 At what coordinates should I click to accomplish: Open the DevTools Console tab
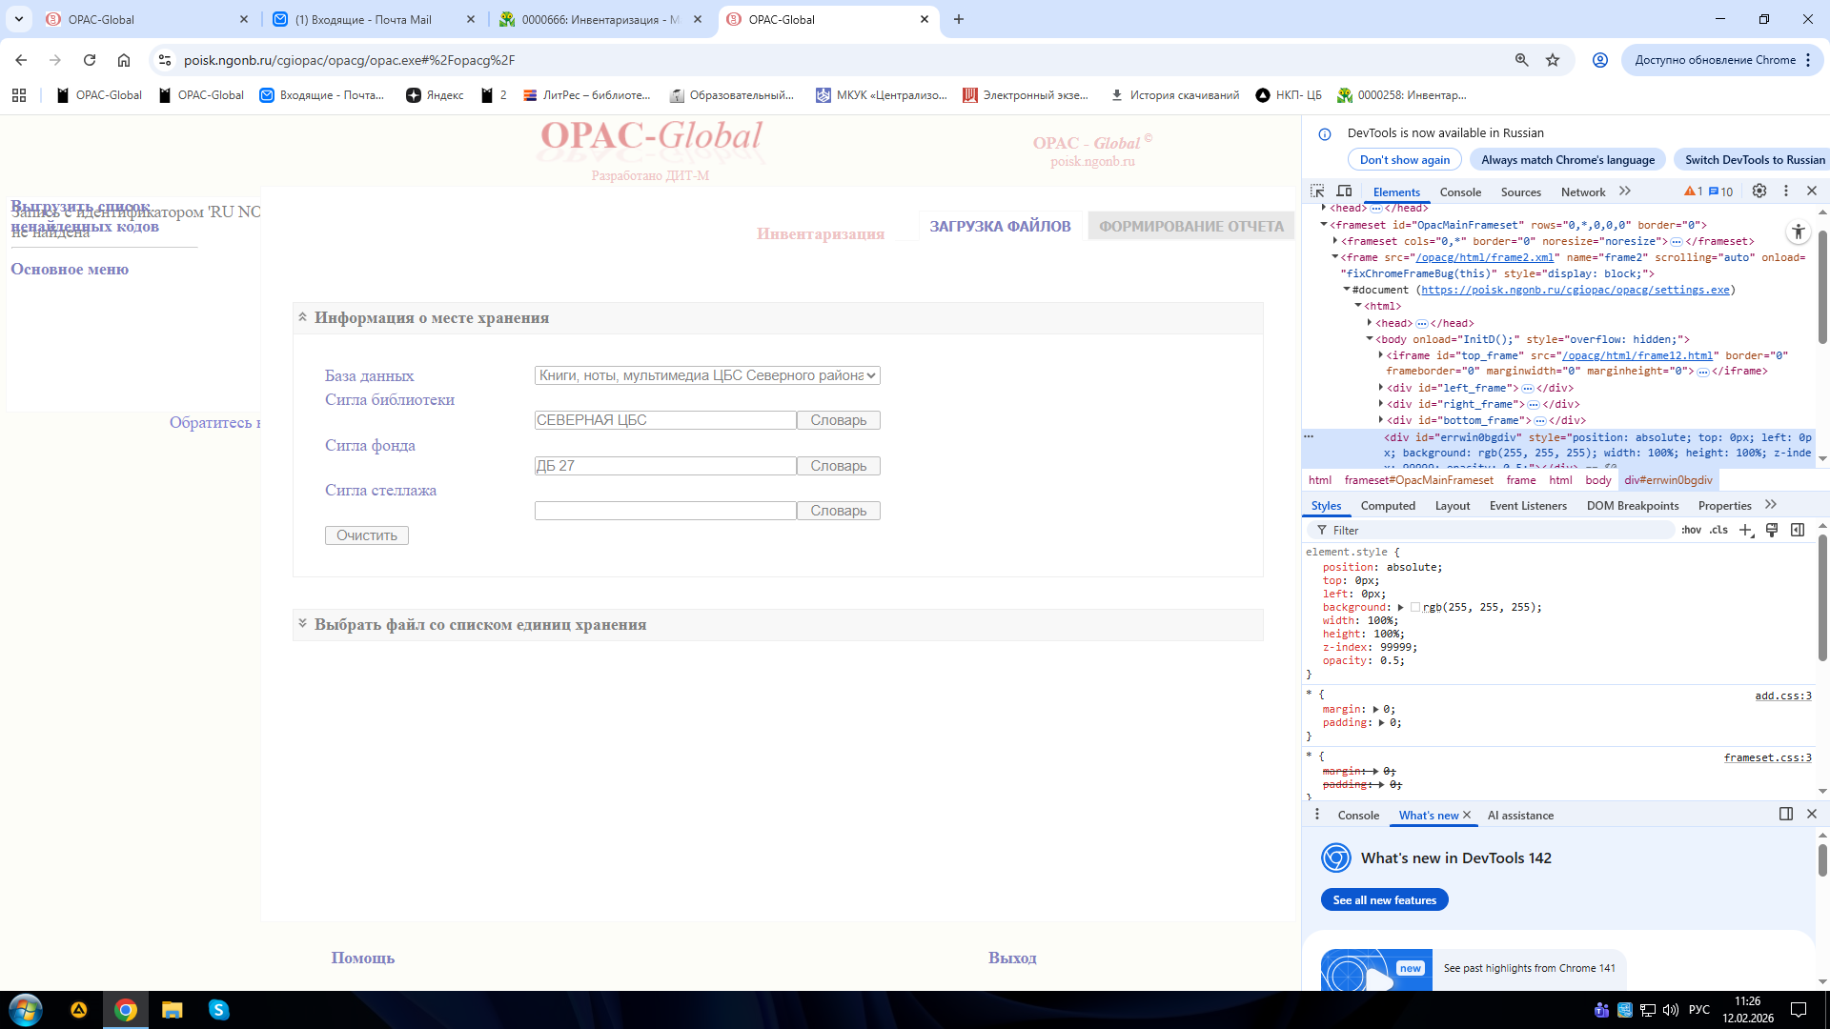[x=1460, y=192]
